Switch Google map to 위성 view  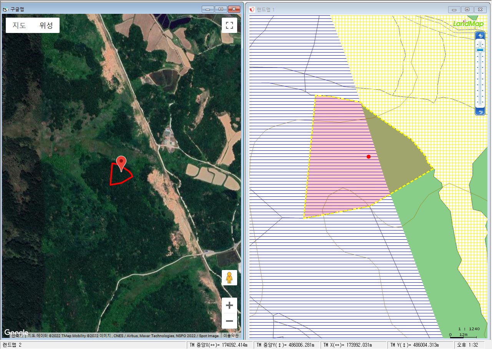coord(46,25)
